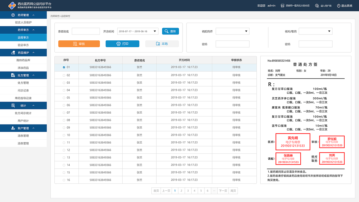The image size is (359, 202).
Task: Click the 黄先明 doctor stamp
Action: pos(293,142)
